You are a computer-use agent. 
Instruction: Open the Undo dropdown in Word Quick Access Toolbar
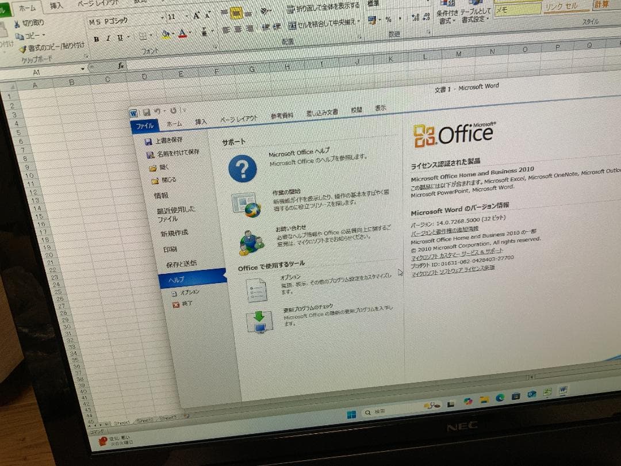[x=166, y=112]
